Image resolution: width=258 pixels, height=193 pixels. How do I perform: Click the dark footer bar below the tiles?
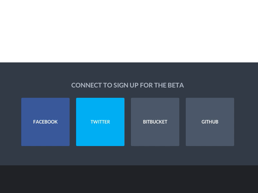click(129, 179)
